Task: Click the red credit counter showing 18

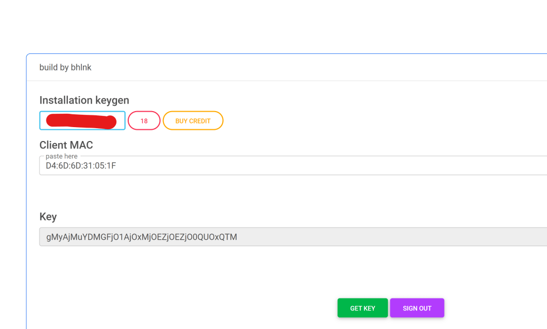Action: click(x=144, y=121)
